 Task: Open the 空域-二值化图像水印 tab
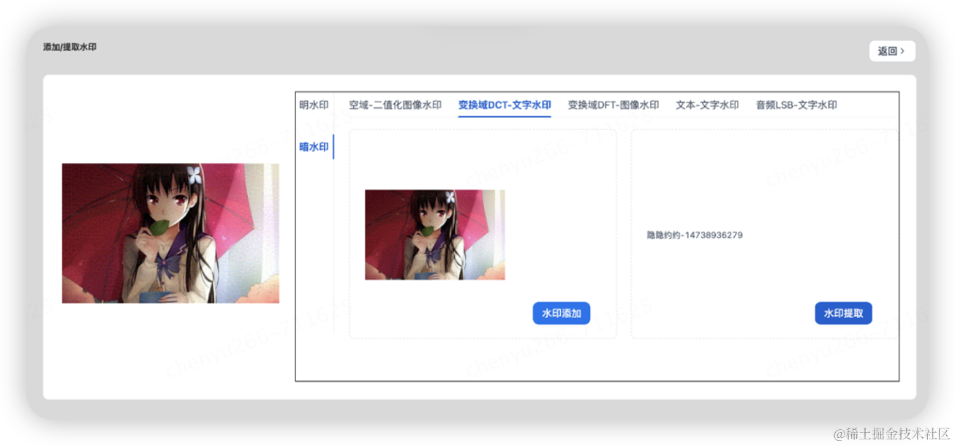[x=395, y=105]
